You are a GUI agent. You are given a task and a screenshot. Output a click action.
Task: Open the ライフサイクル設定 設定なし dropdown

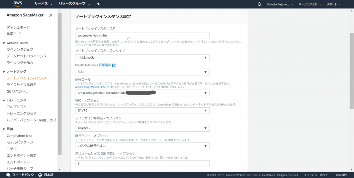point(142,128)
